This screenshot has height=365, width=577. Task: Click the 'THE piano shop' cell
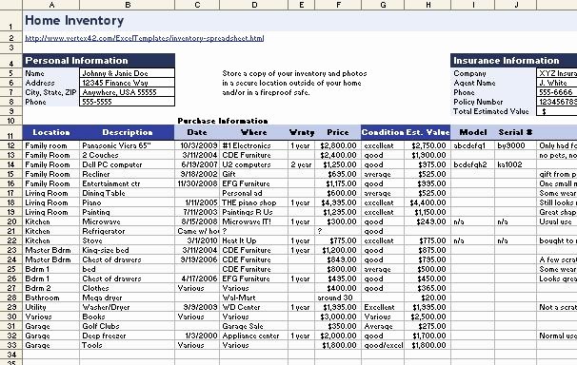pyautogui.click(x=254, y=202)
